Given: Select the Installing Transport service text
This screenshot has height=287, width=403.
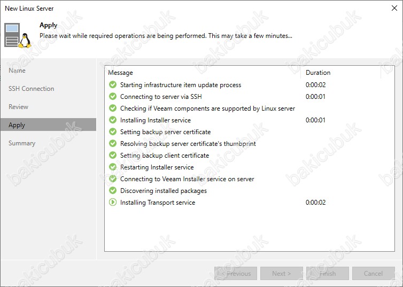Looking at the screenshot, I should point(158,203).
